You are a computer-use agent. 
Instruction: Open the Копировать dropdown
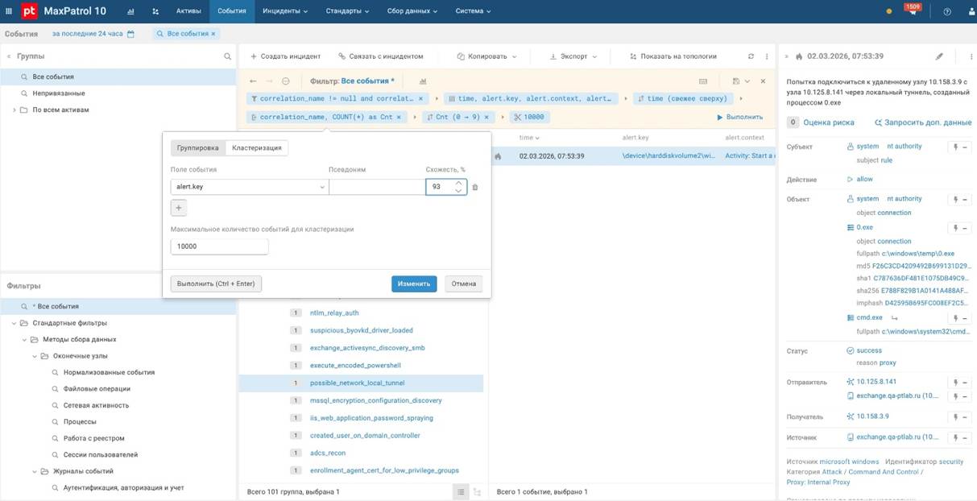click(x=486, y=56)
